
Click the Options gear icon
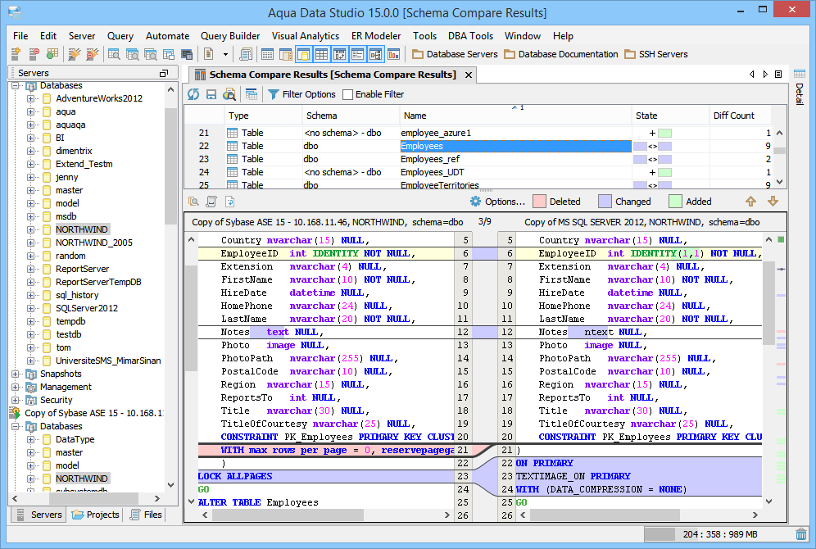(476, 201)
